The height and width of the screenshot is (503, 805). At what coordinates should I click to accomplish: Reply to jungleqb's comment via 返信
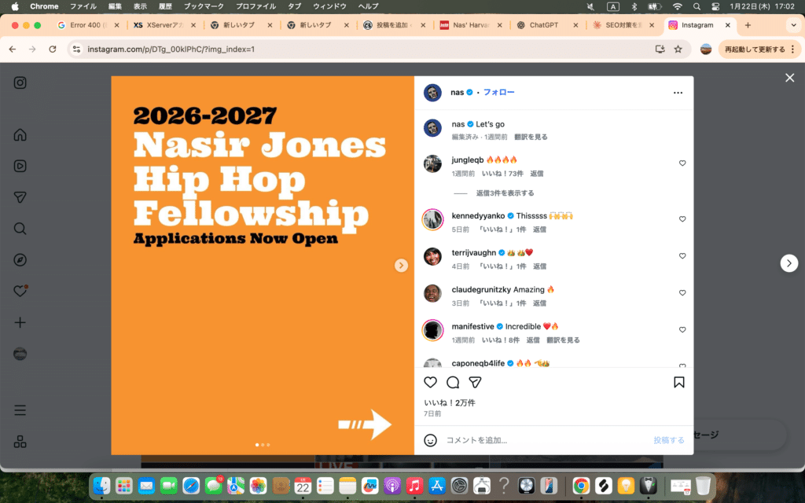(536, 174)
